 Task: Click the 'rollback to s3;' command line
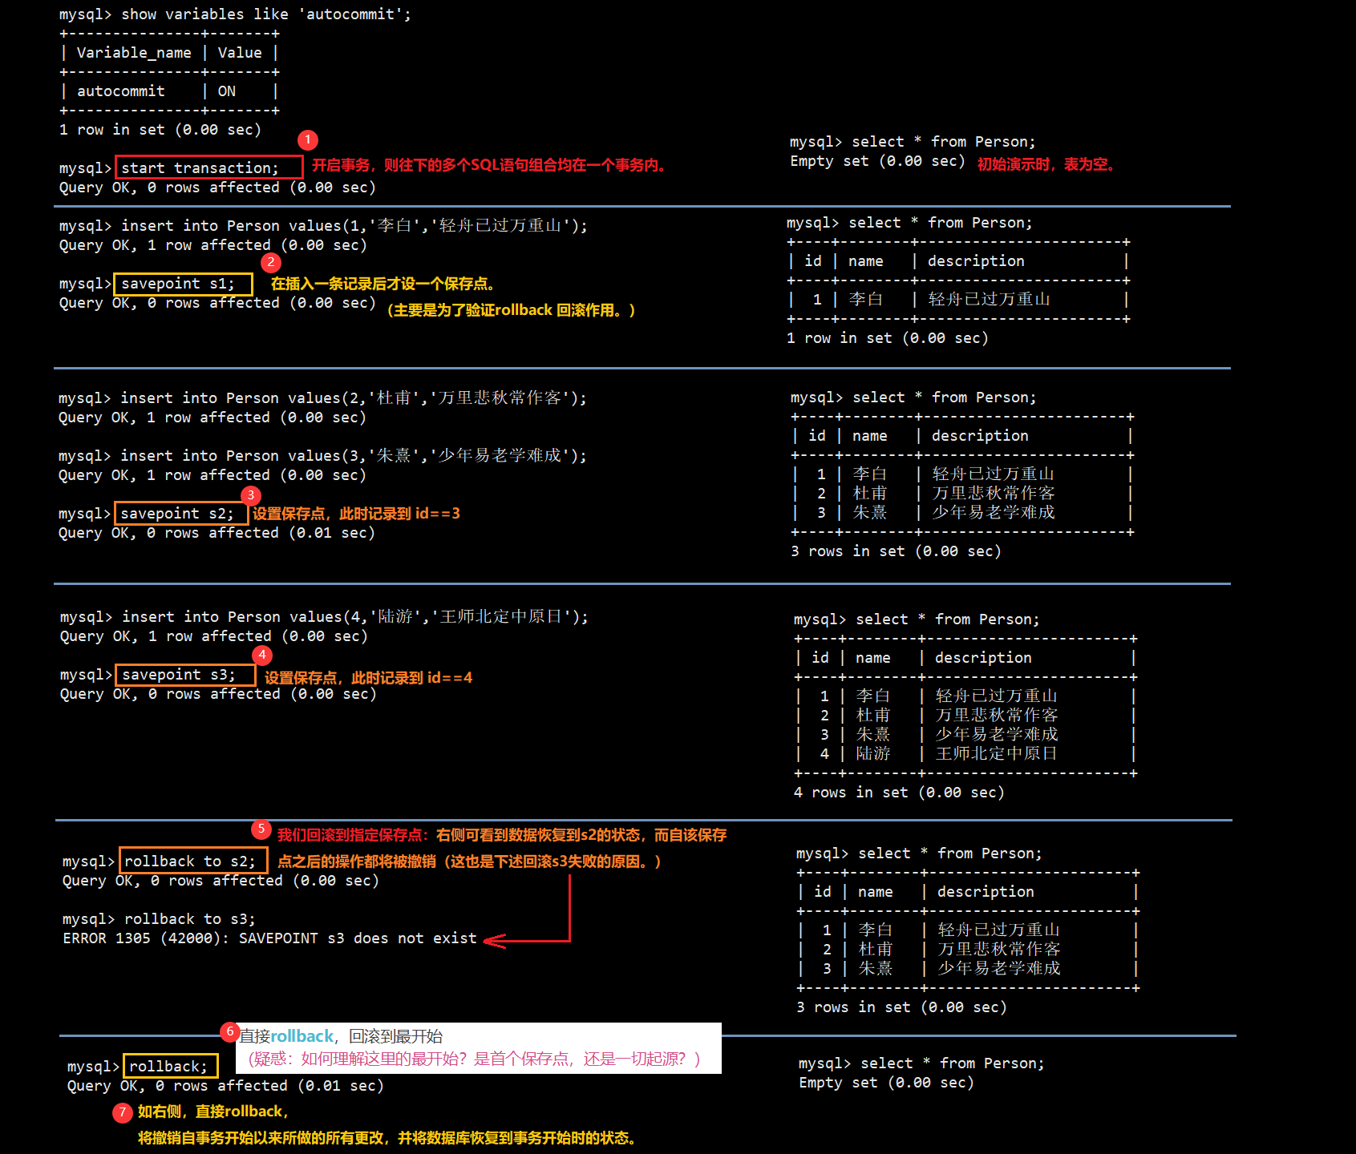click(159, 918)
